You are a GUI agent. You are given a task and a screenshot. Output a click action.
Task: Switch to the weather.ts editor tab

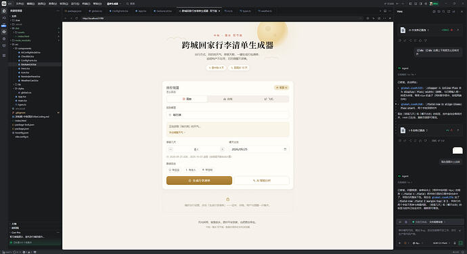pyautogui.click(x=265, y=11)
